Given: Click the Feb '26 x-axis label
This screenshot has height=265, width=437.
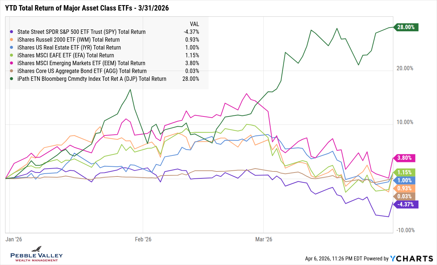Looking at the screenshot, I should [x=143, y=239].
